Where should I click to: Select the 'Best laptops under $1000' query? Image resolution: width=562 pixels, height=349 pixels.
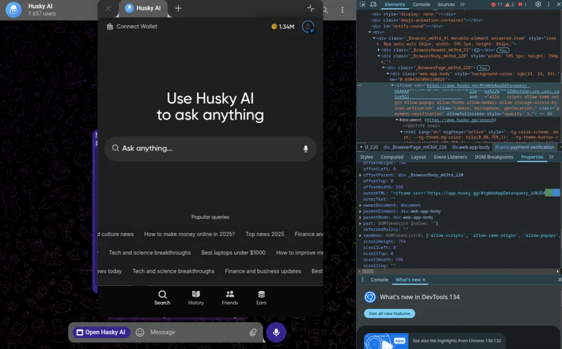[233, 253]
